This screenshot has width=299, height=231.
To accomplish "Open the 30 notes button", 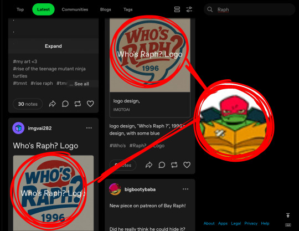I will click(x=28, y=104).
